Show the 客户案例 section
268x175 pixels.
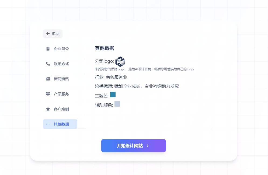pyautogui.click(x=61, y=109)
